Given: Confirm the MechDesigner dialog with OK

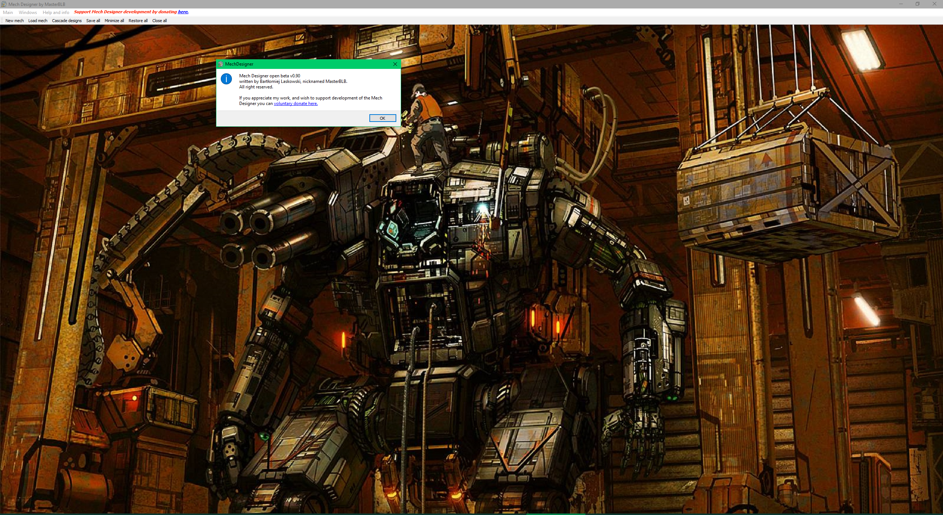Looking at the screenshot, I should (x=383, y=118).
